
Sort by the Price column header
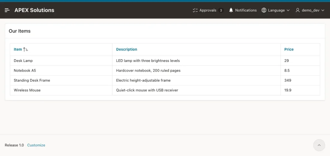(x=289, y=49)
